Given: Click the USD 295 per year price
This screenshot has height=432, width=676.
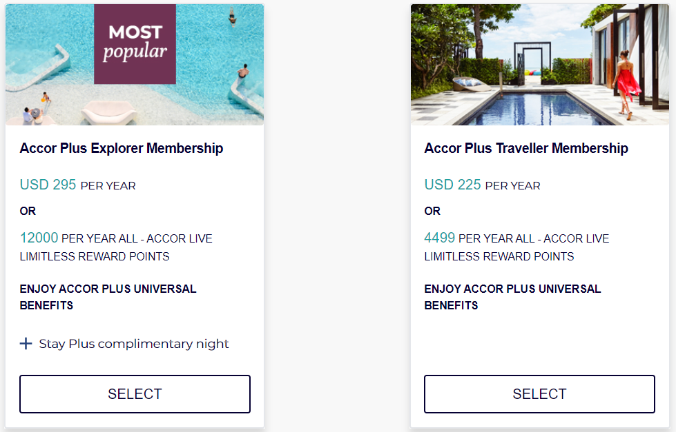Looking at the screenshot, I should tap(77, 185).
